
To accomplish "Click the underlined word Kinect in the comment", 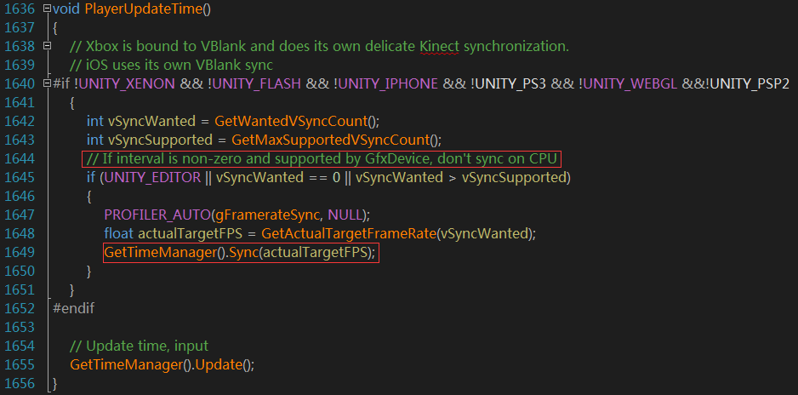I will (440, 46).
